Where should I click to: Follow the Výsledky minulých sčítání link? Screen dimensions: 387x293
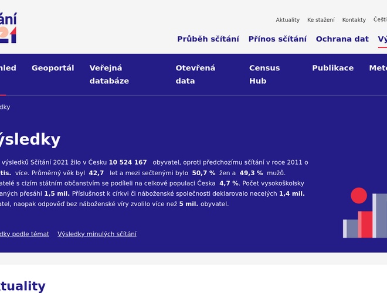(x=97, y=234)
